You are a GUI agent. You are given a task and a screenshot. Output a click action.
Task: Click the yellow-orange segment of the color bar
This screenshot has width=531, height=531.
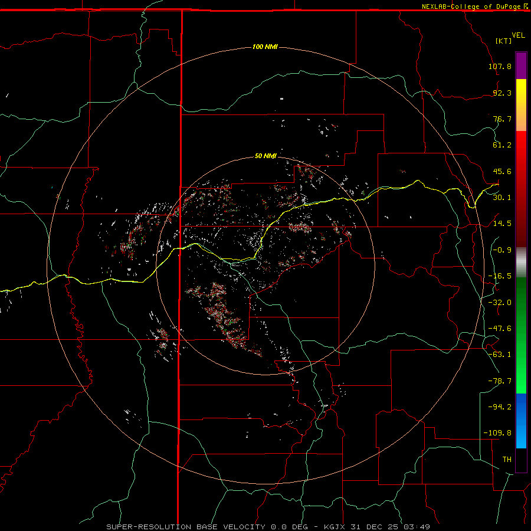point(521,105)
